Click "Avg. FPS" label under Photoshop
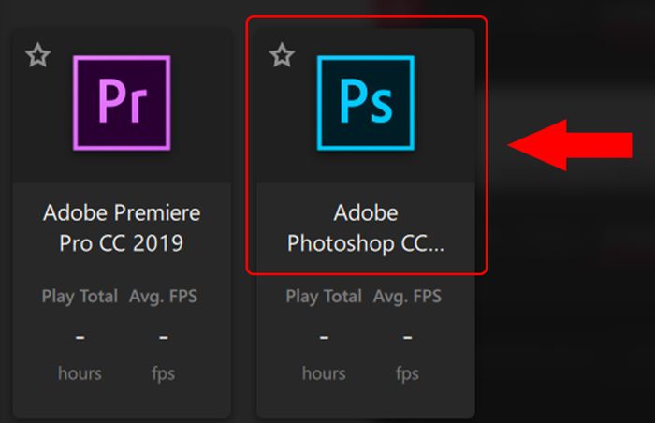655x423 pixels. pyautogui.click(x=407, y=297)
